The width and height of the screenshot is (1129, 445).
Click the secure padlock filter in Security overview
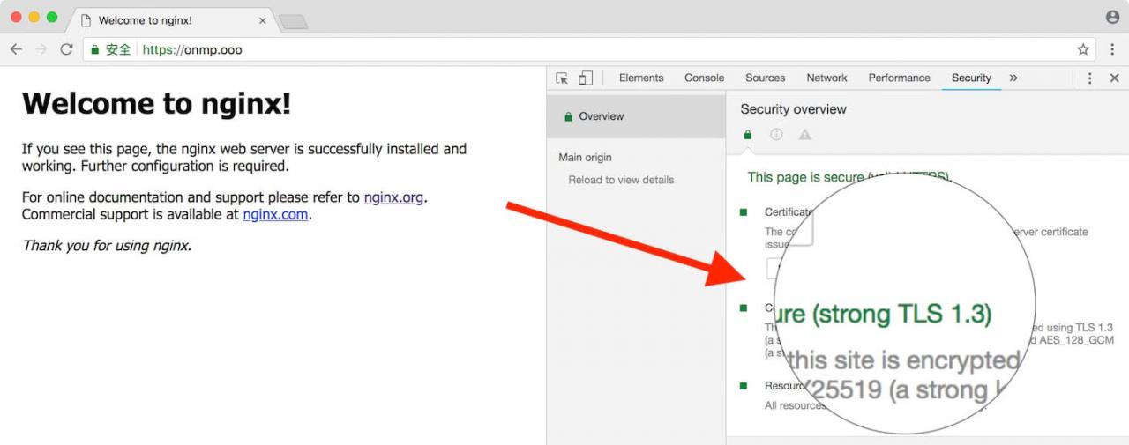(x=748, y=135)
